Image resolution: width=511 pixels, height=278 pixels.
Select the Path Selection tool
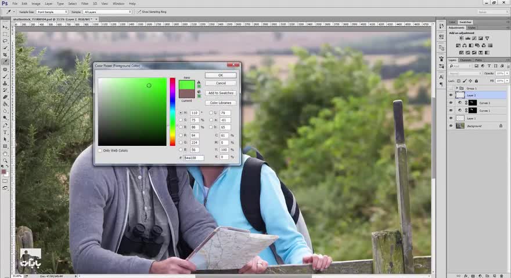(x=5, y=139)
